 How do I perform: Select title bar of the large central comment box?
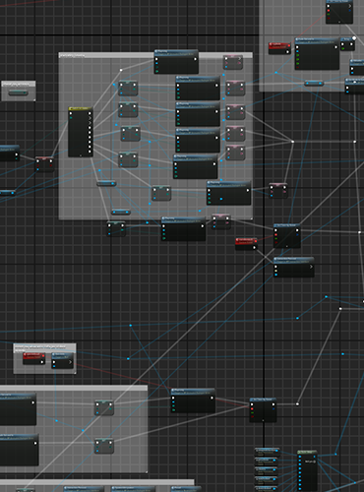pos(155,55)
